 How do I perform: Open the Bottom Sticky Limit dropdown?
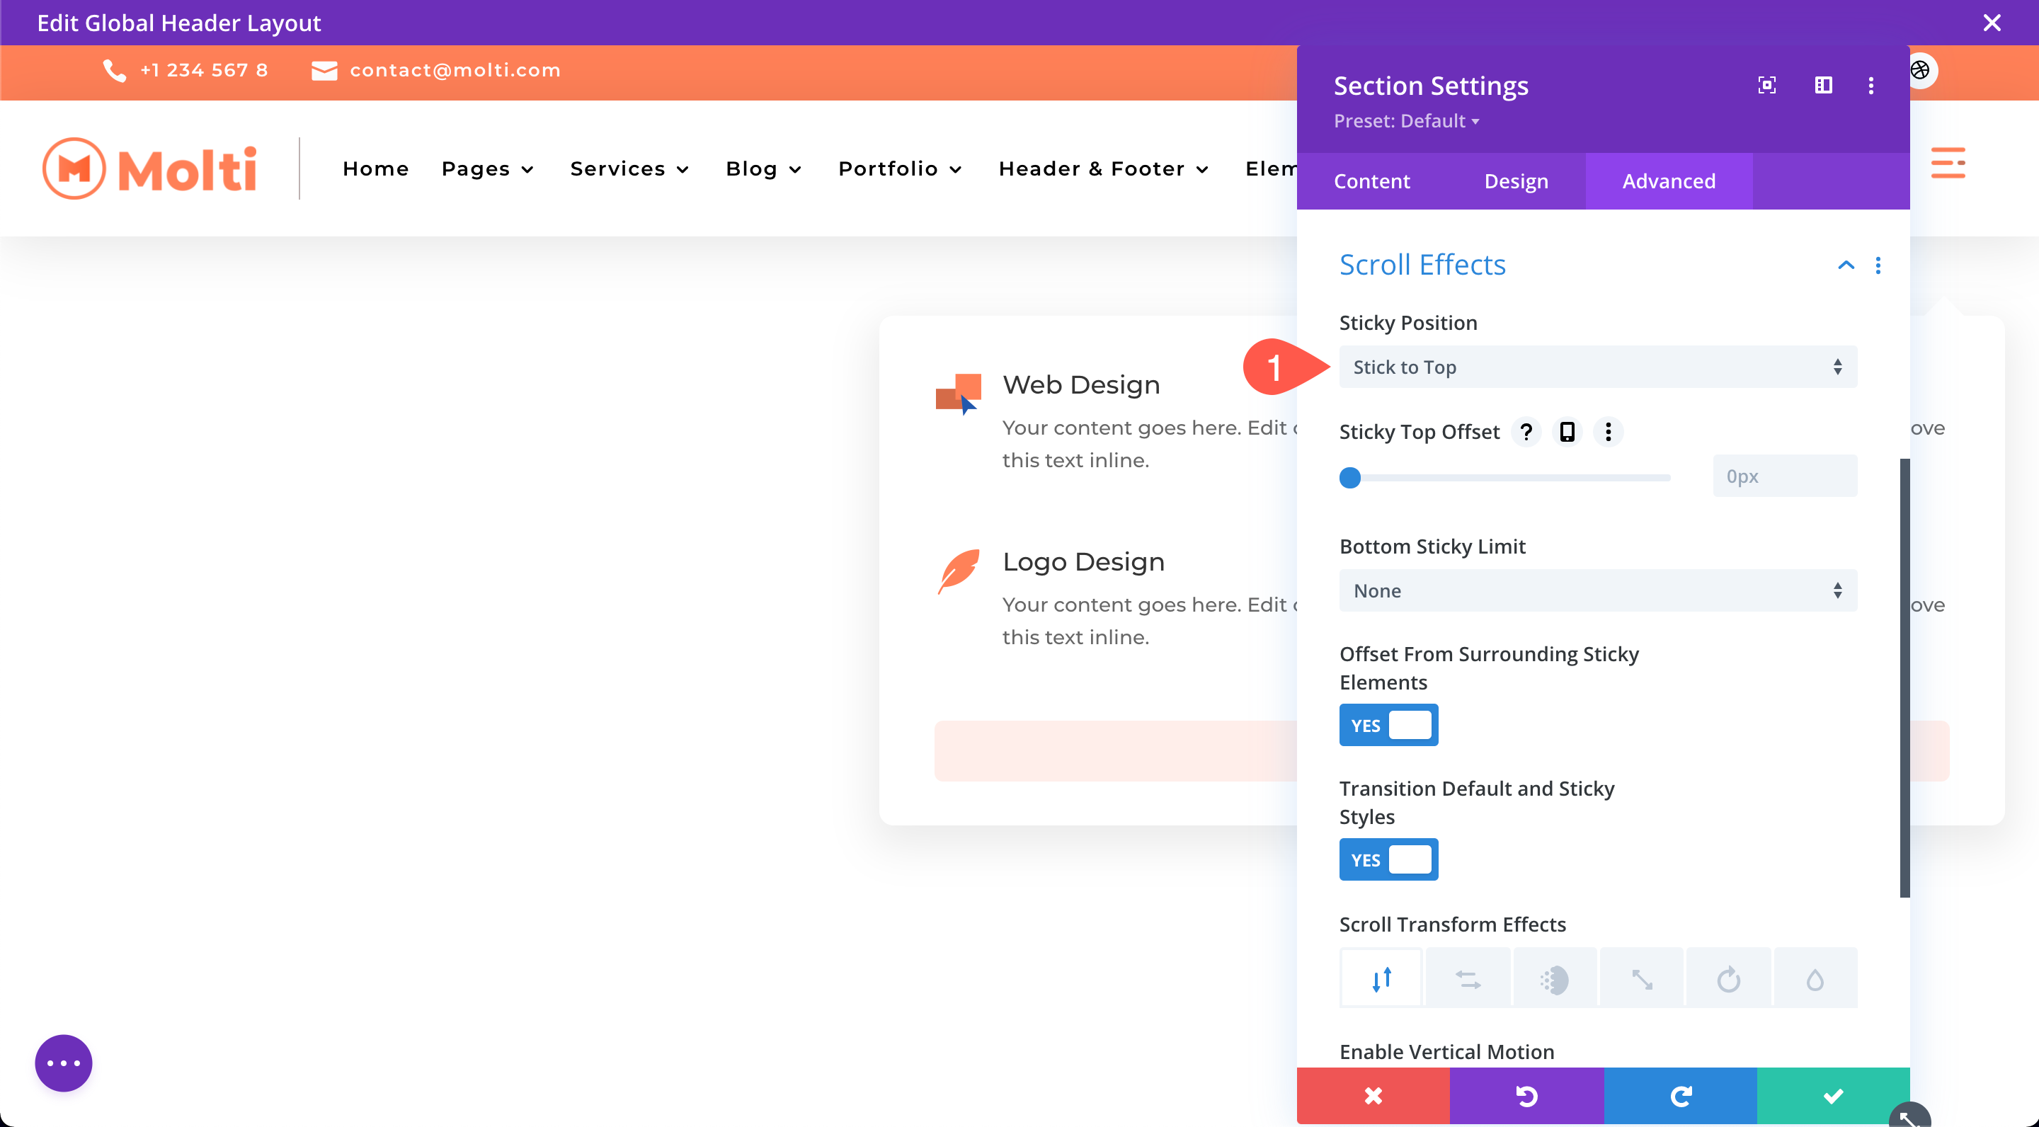click(x=1597, y=590)
